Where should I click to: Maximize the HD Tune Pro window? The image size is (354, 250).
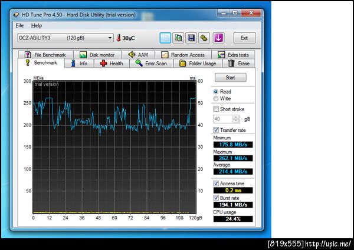coord(235,13)
